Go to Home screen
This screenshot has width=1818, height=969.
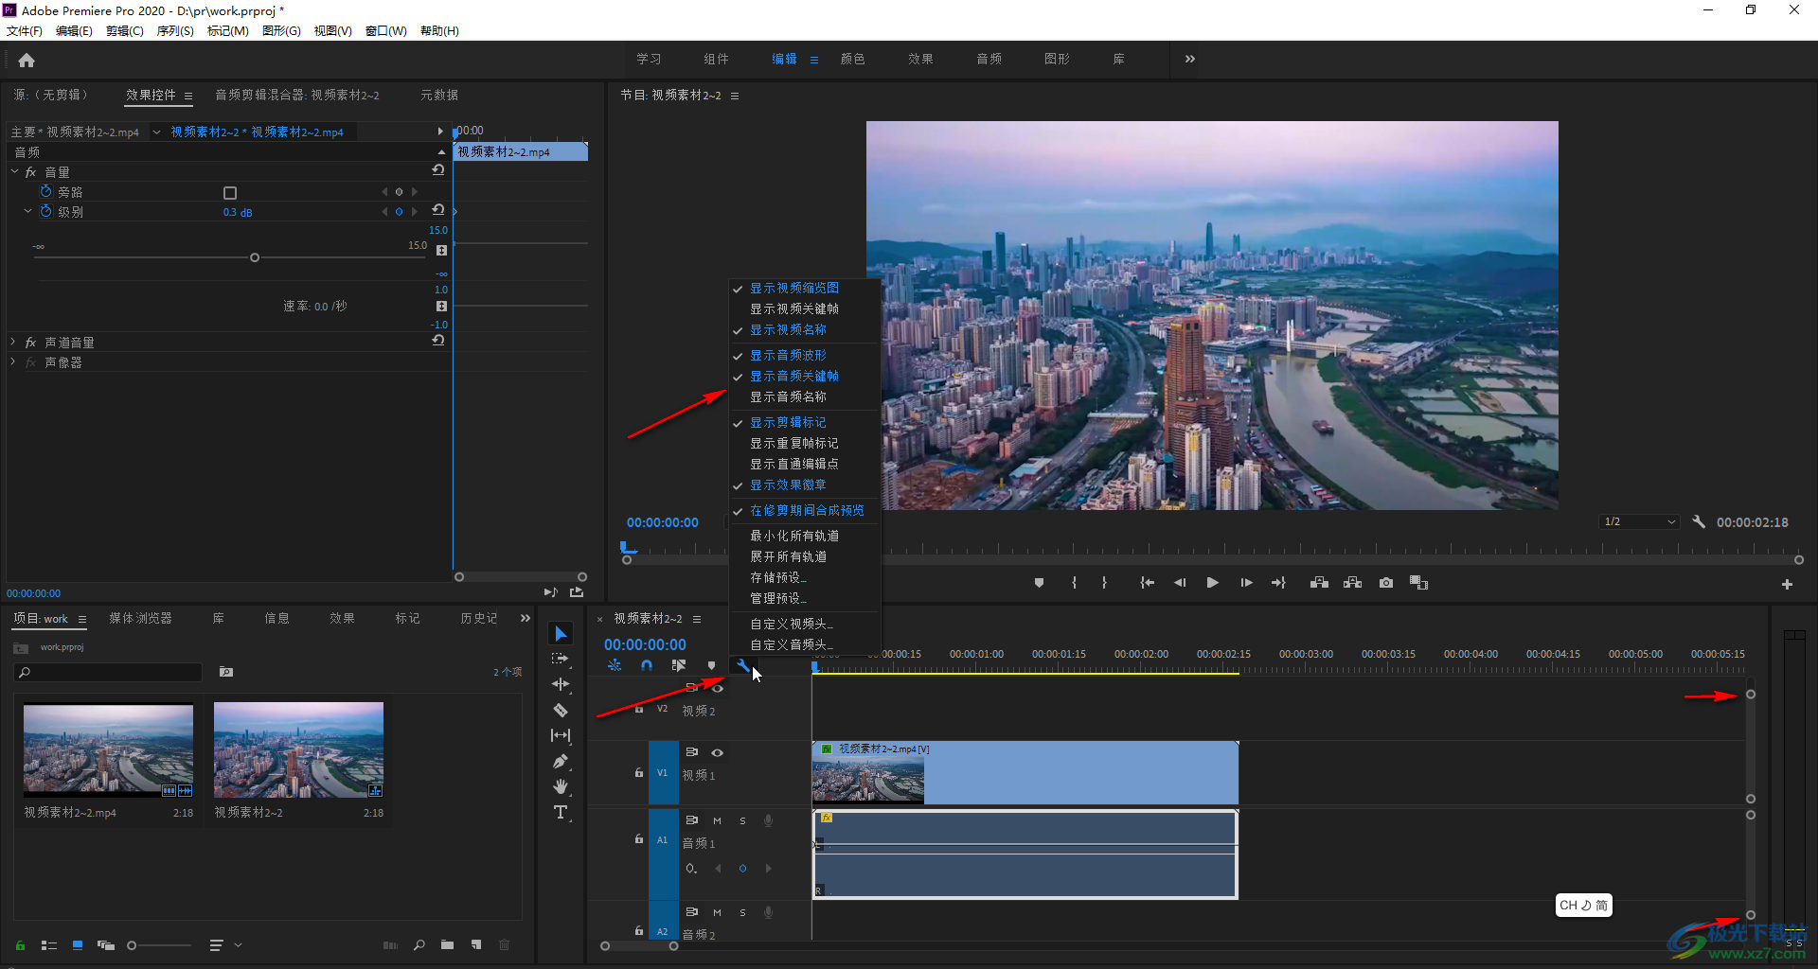point(27,60)
